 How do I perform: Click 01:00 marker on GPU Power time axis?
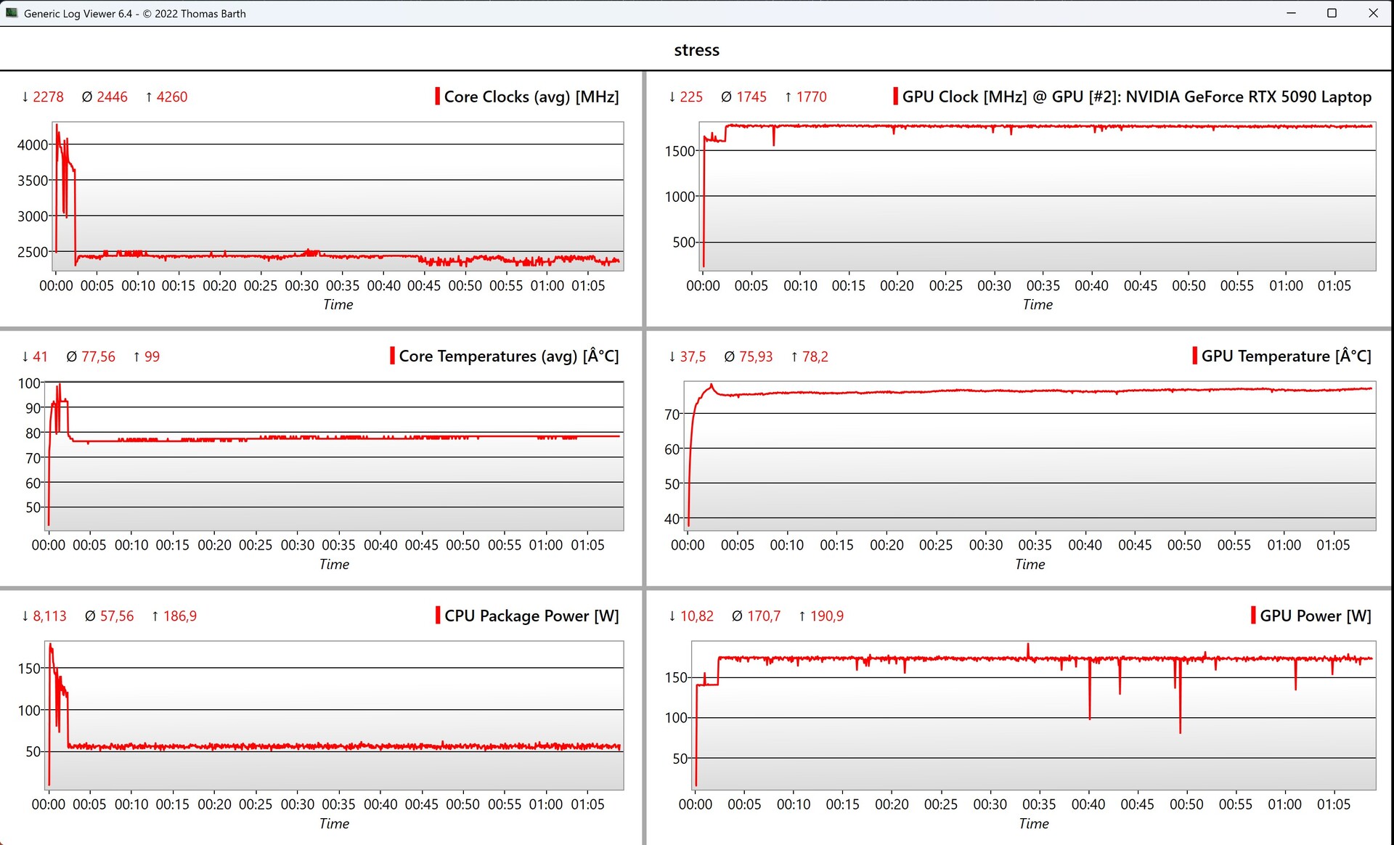(x=1284, y=804)
